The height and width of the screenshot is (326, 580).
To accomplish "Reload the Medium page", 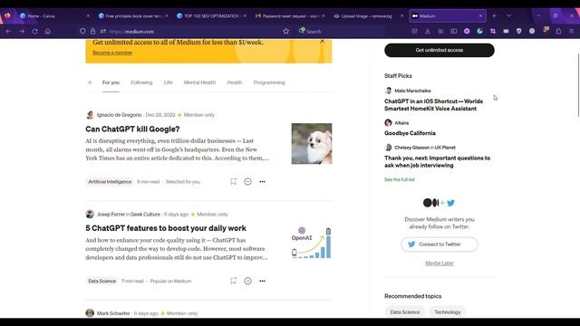I will coord(34,32).
